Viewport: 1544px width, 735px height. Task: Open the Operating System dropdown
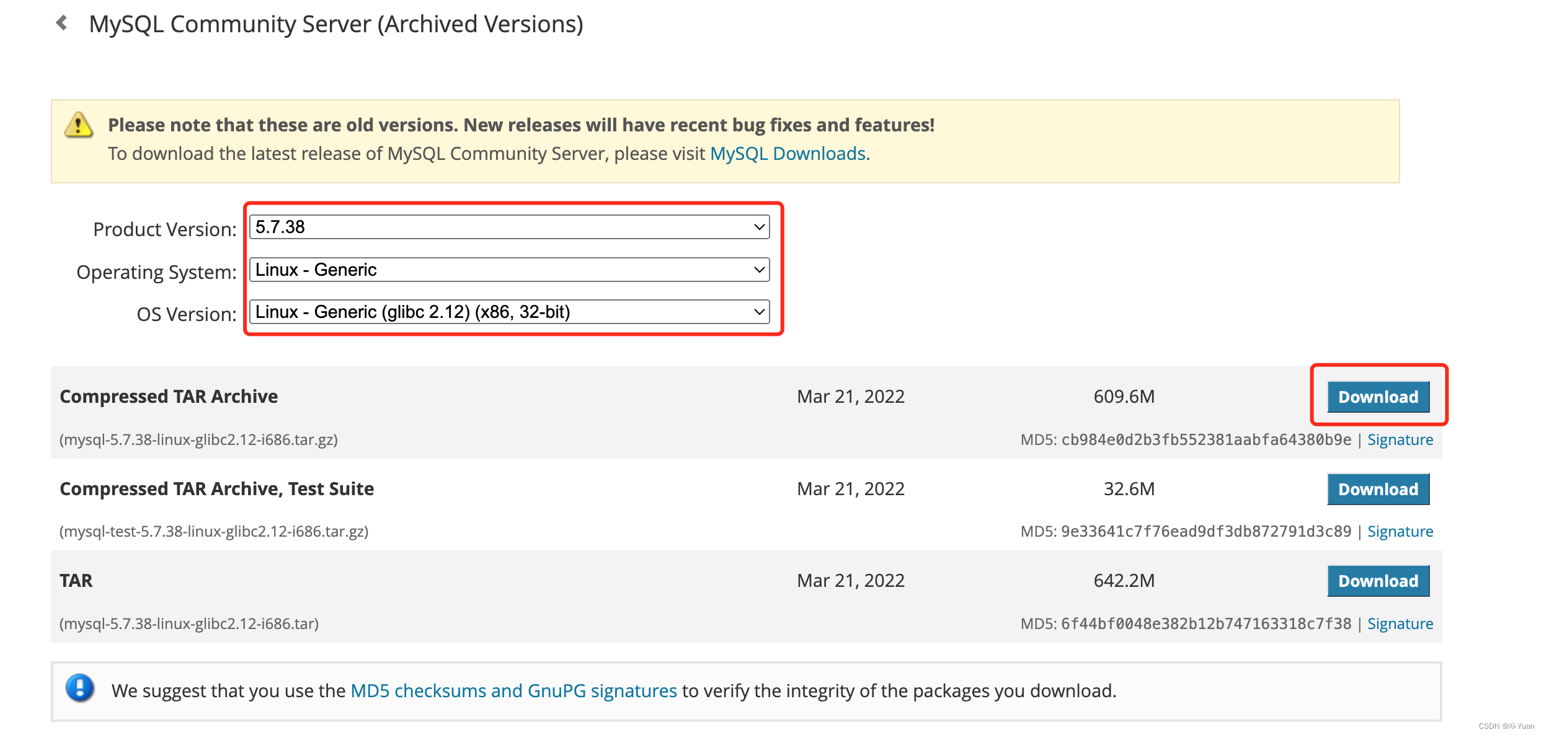click(509, 270)
